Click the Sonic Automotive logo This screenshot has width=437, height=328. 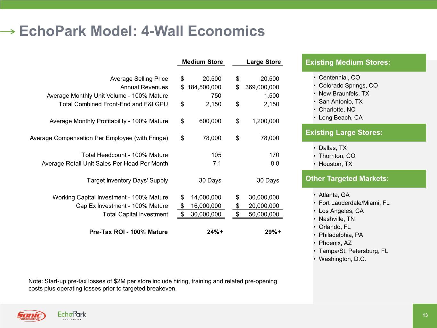click(31, 316)
